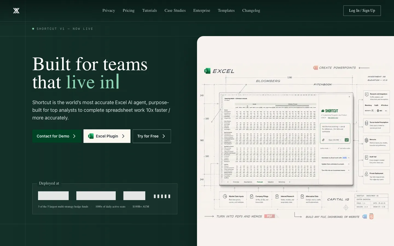Select 'Automate my Excel work with /skills' suggestion
394x246 pixels.
point(335,158)
